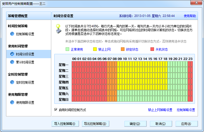Click the checked icon beside 时间分段设置
Screen dimensions: 204x132
(12, 54)
